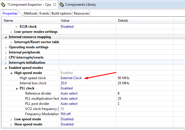Expand Low-power modes settings
The width and height of the screenshot is (185, 130).
pyautogui.click(x=11, y=32)
